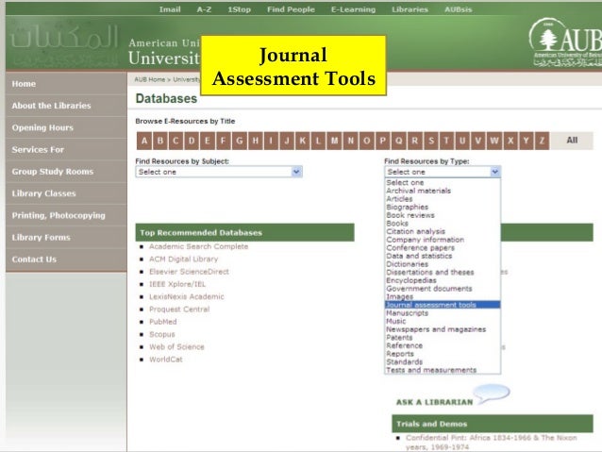Browse e-resources starting with letter S

[x=431, y=141]
